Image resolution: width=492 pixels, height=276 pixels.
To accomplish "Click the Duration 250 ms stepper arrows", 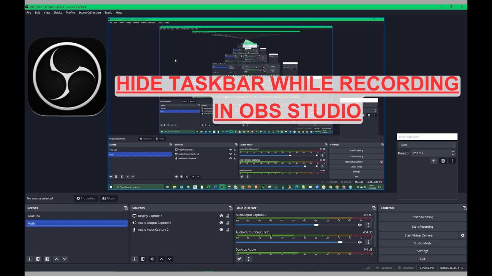I will pyautogui.click(x=453, y=153).
